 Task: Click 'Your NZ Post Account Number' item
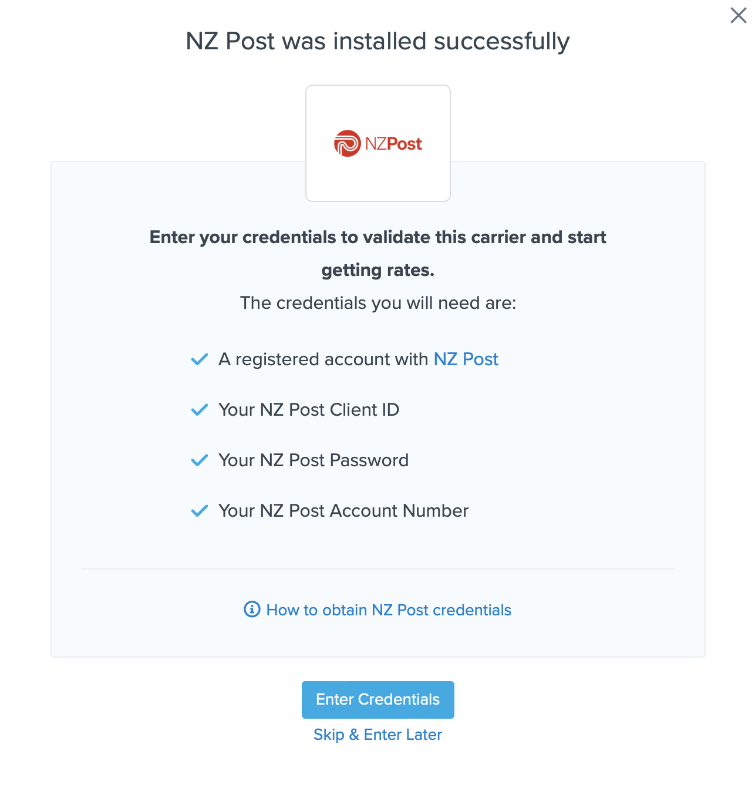(343, 511)
